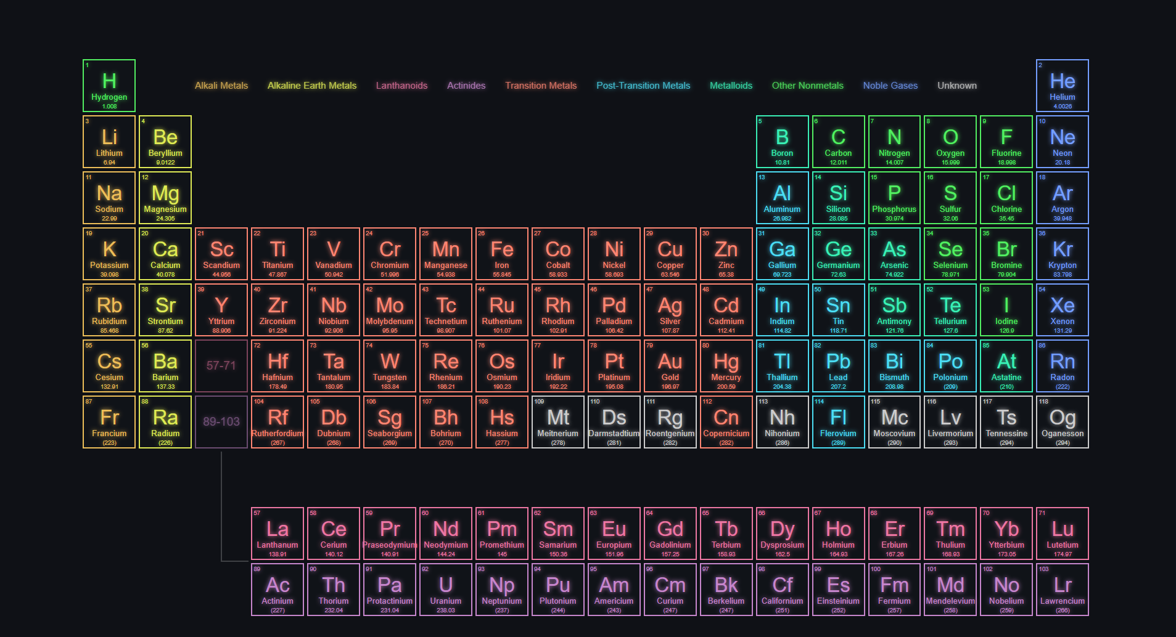Click the Transition Metals legend label
The image size is (1176, 637).
click(x=541, y=86)
